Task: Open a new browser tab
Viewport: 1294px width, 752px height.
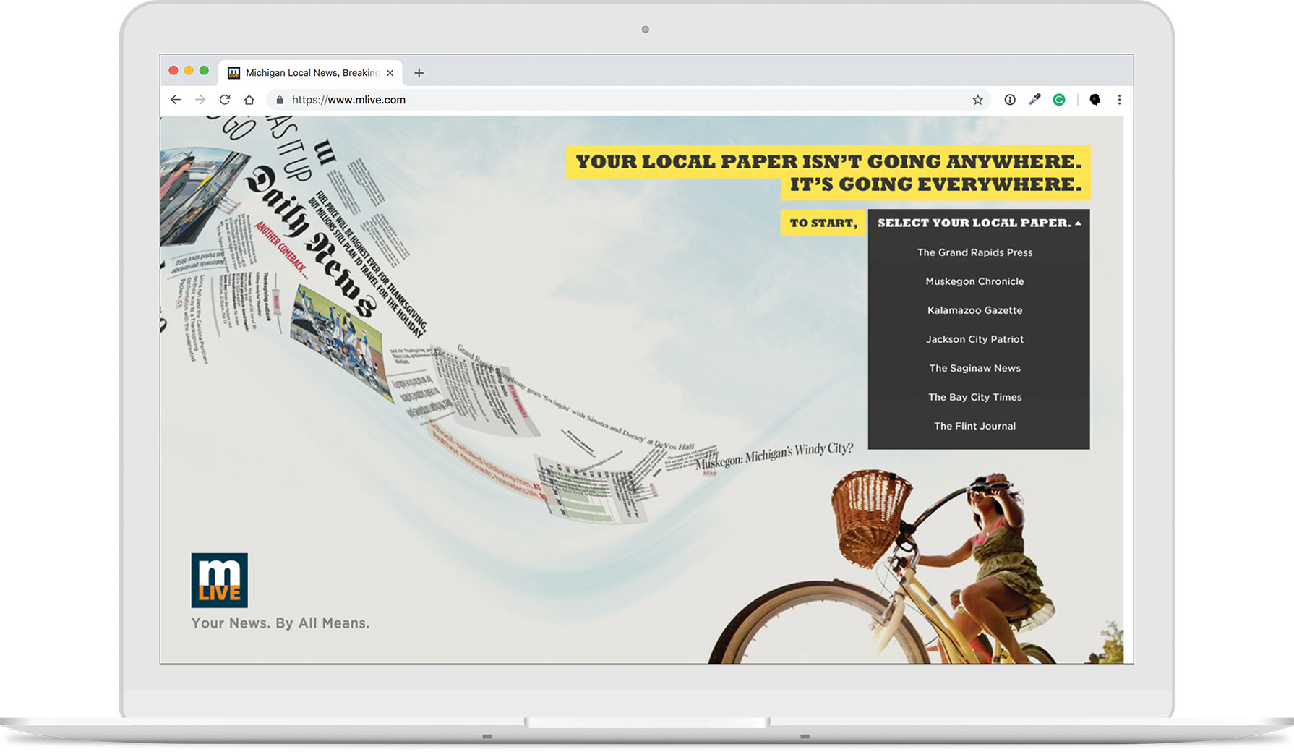Action: tap(419, 73)
